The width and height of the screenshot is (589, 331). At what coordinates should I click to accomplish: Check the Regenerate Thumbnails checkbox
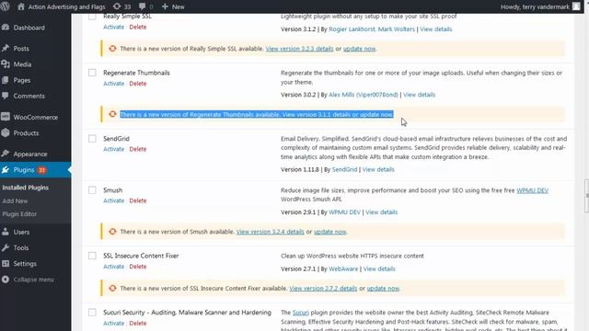click(92, 73)
